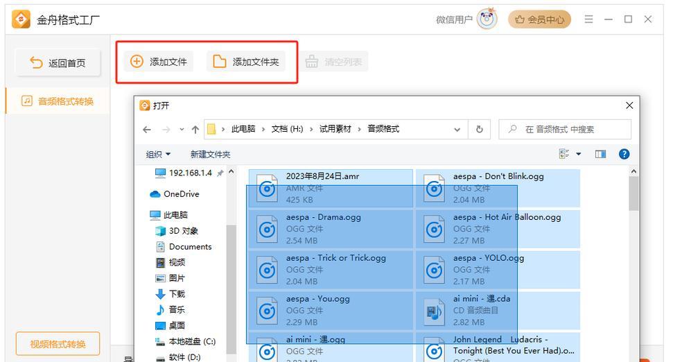Select 软件 (D:) drive in tree
The height and width of the screenshot is (362, 673).
pyautogui.click(x=178, y=357)
